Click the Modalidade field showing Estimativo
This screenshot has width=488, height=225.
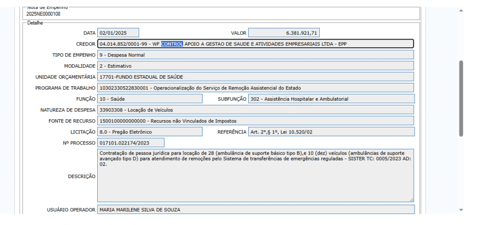[x=256, y=66]
